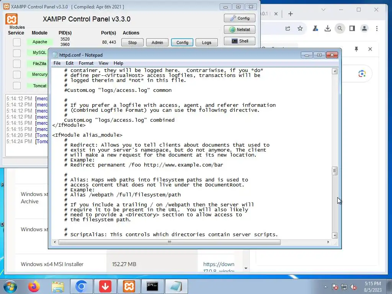Click the browser page scroll down arrow
Viewport: 392px width, 294px height.
coord(246,268)
